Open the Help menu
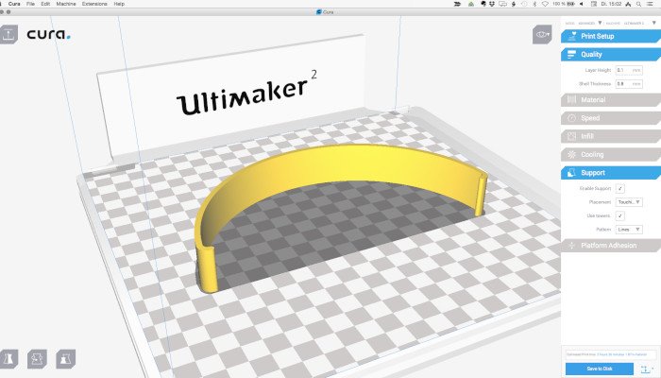 pyautogui.click(x=119, y=4)
